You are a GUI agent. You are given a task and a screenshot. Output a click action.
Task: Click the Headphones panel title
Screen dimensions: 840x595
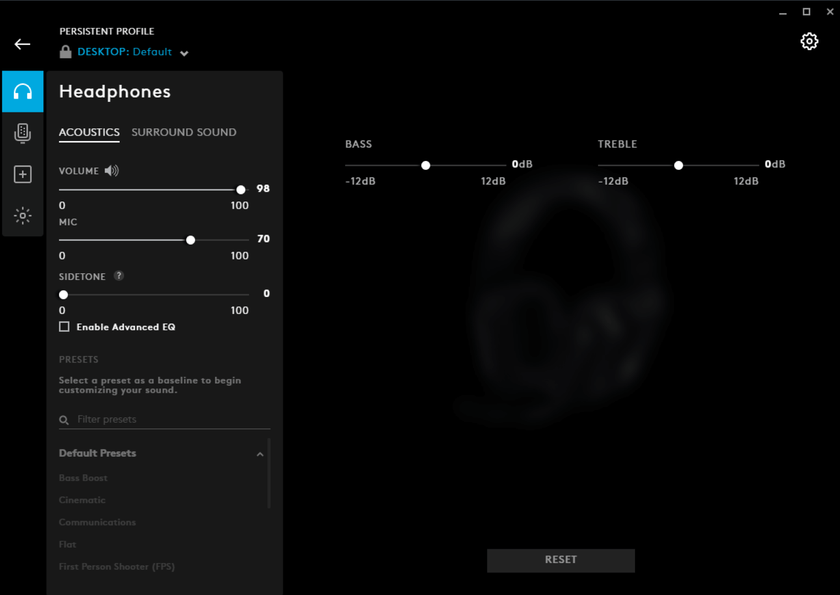[x=115, y=91]
